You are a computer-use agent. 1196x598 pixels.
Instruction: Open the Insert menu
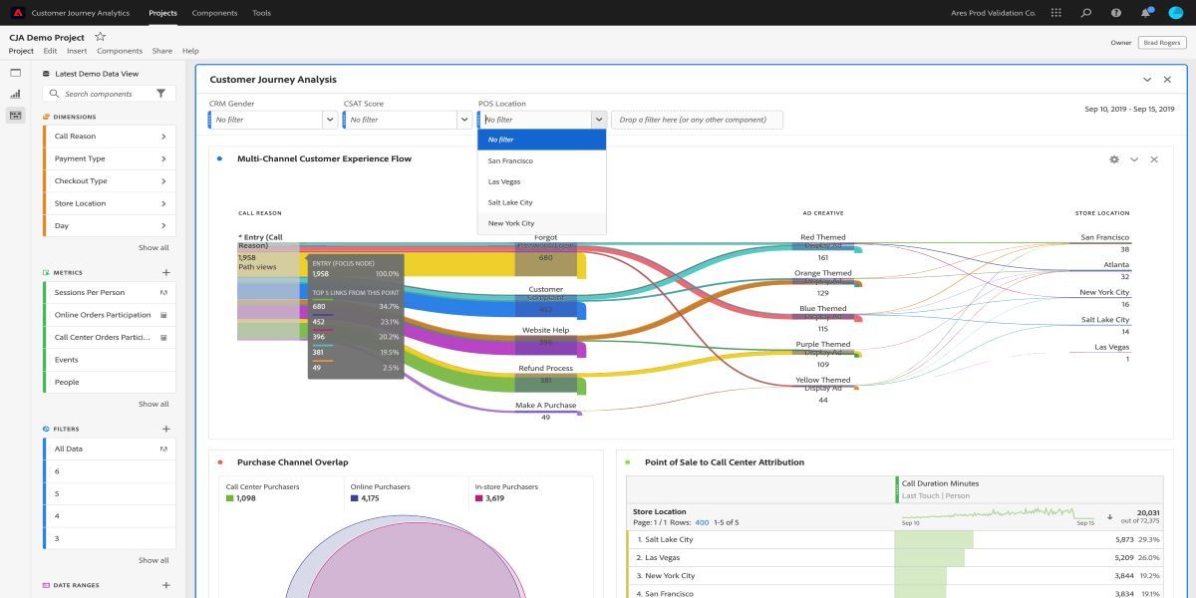tap(77, 51)
